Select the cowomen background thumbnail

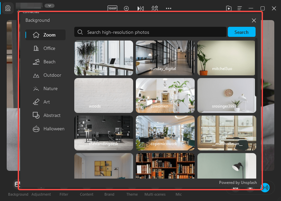165,95
